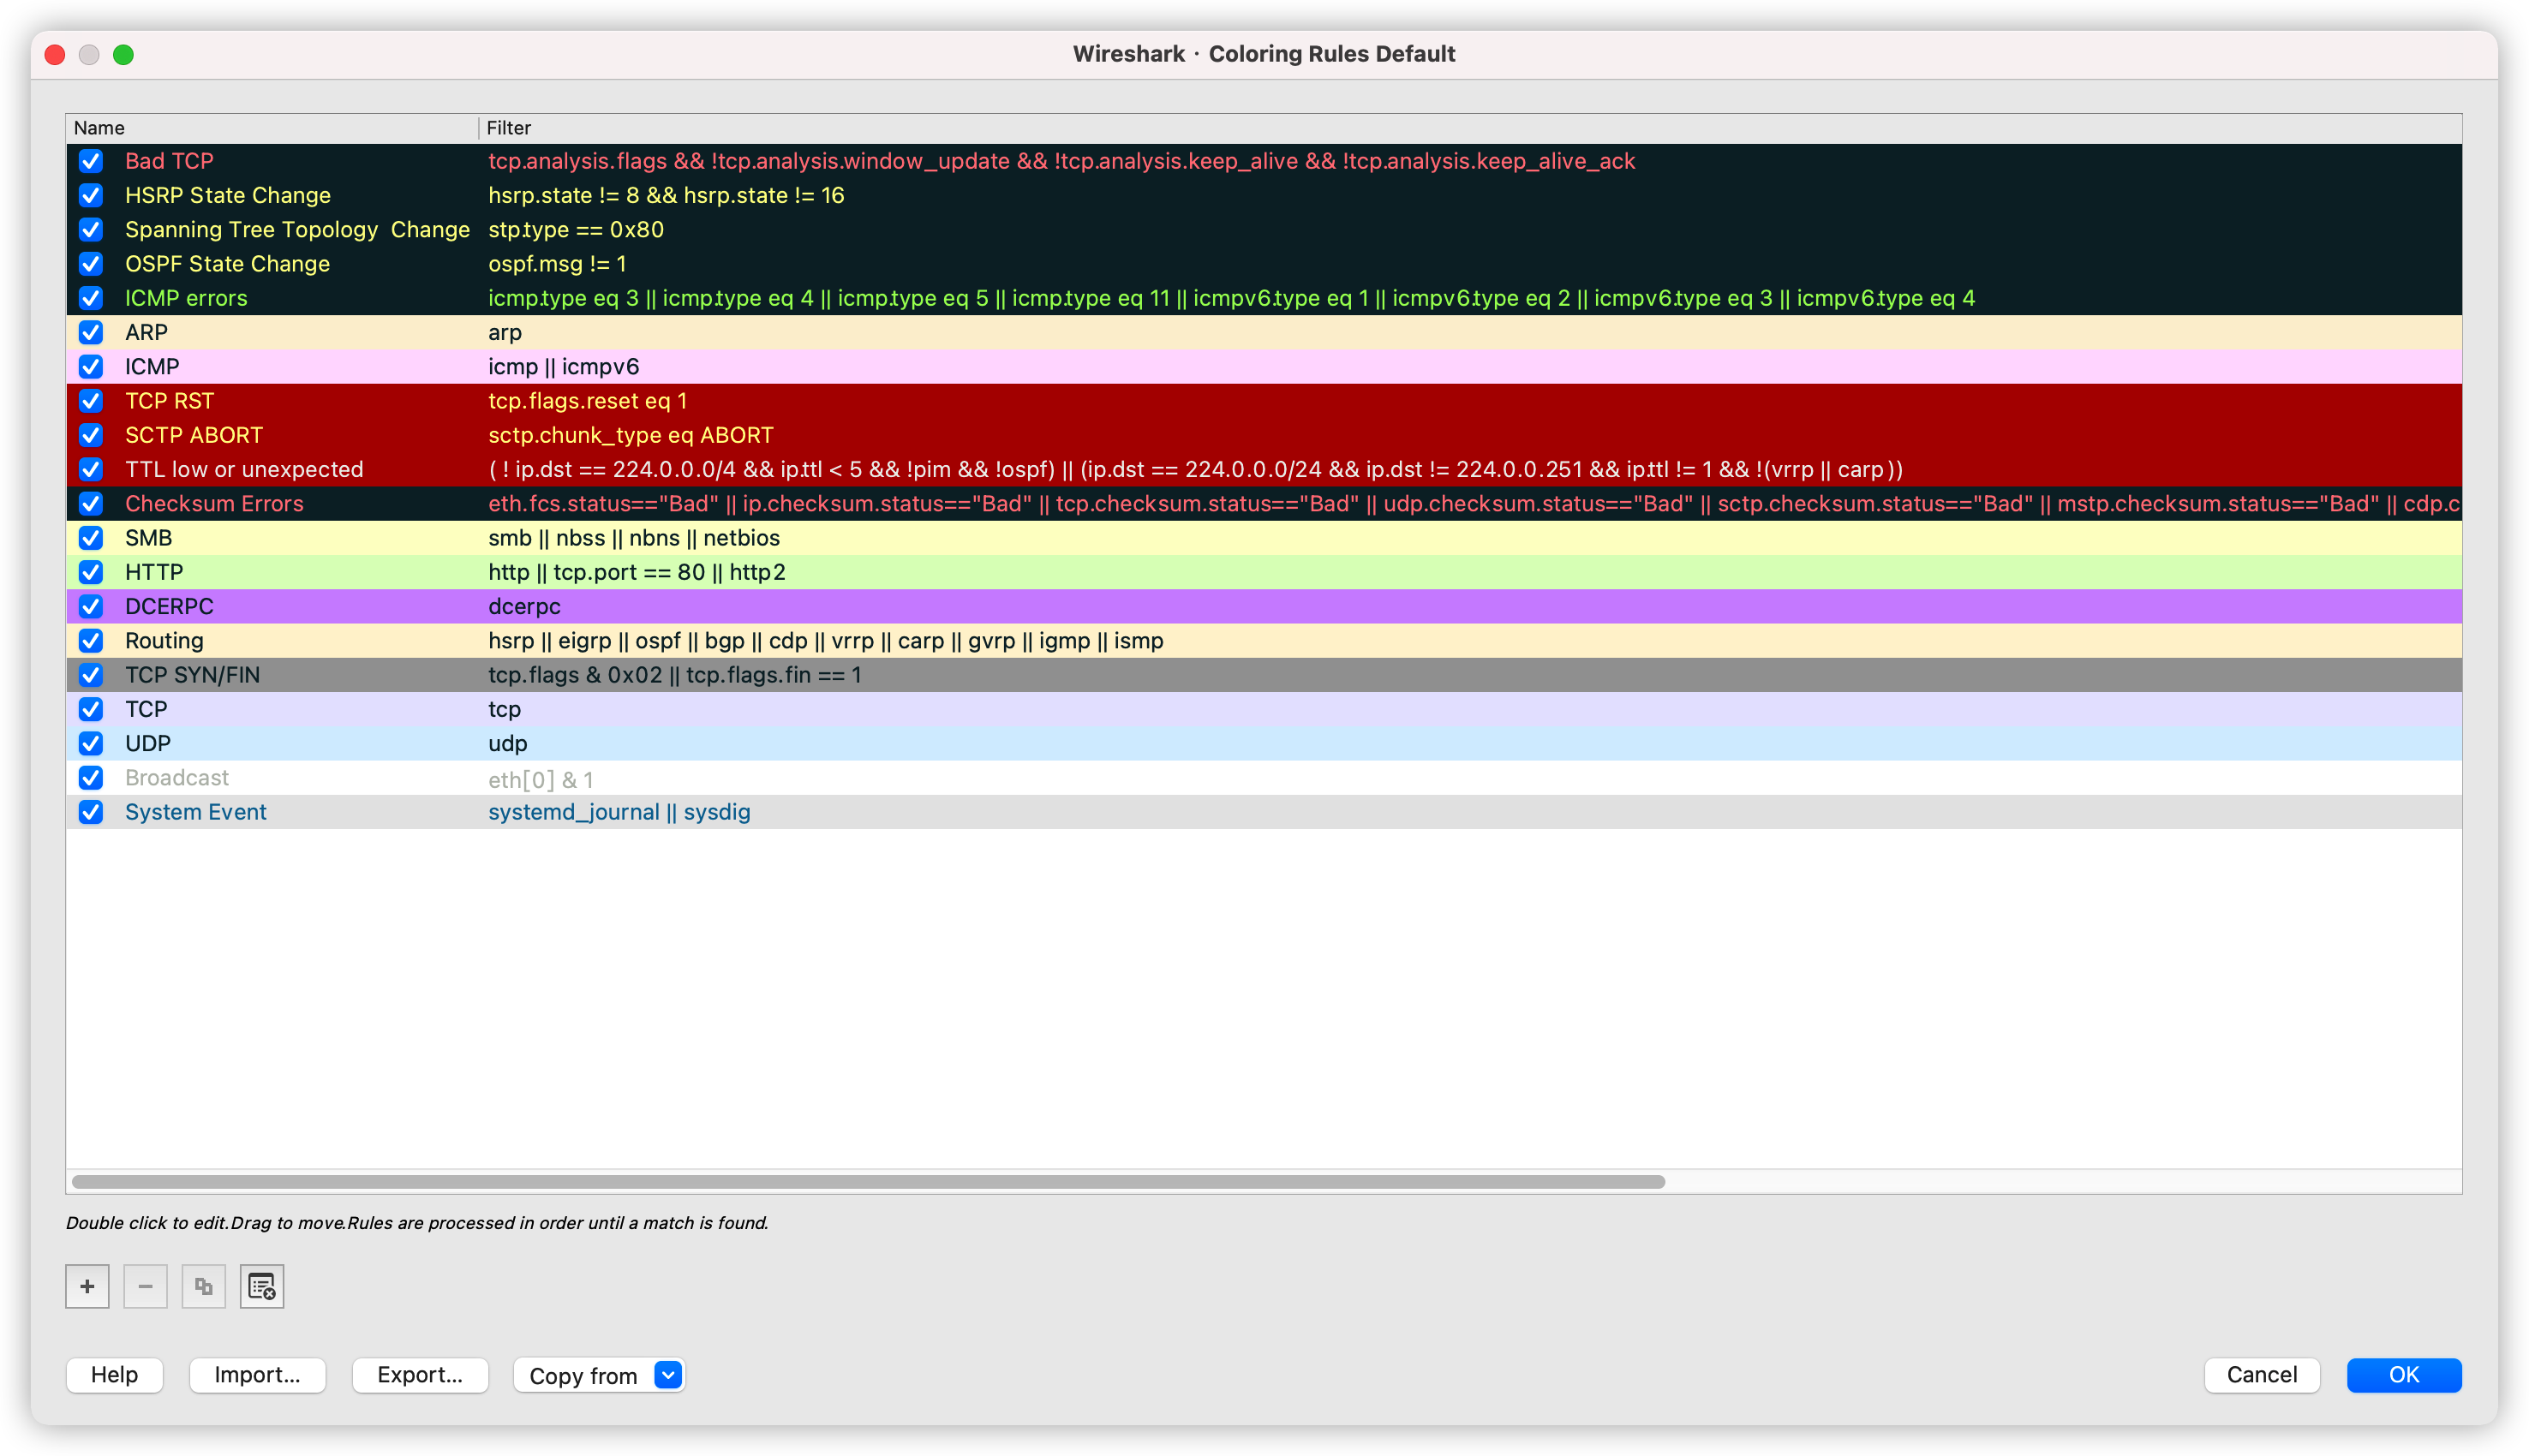The image size is (2529, 1456).
Task: Select the 'udp' filter cell
Action: [x=508, y=743]
